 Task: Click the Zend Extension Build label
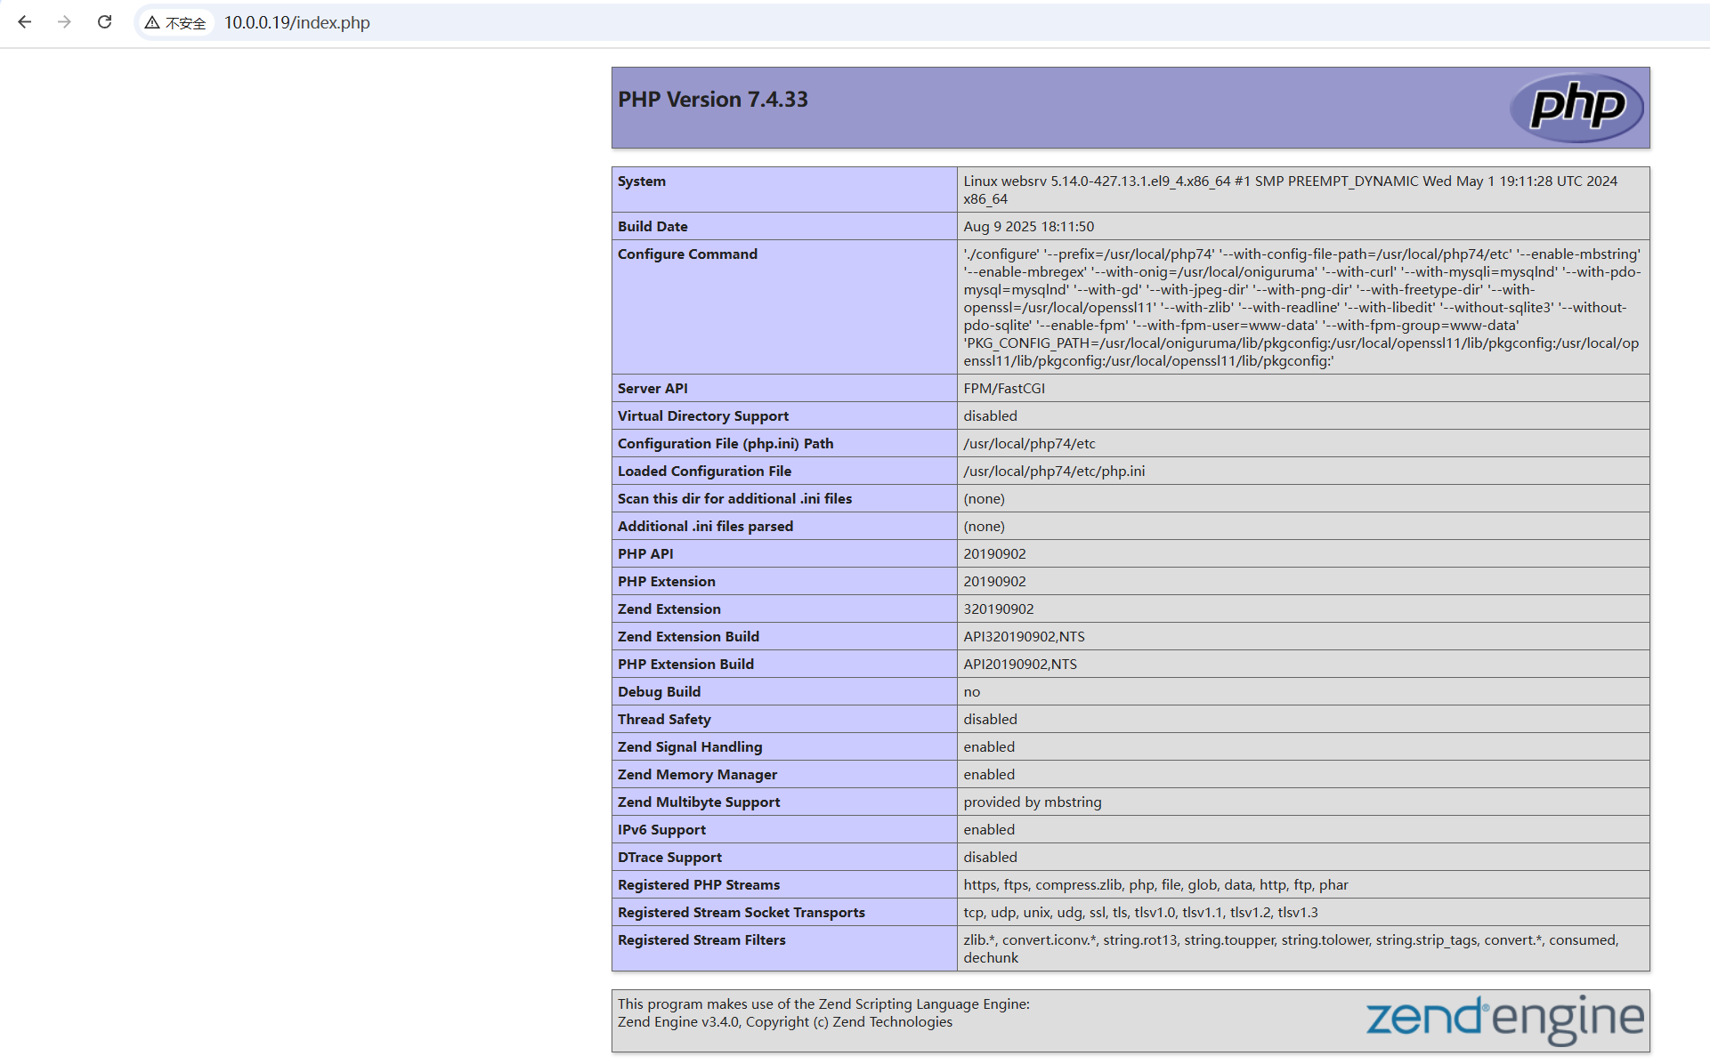[688, 637]
